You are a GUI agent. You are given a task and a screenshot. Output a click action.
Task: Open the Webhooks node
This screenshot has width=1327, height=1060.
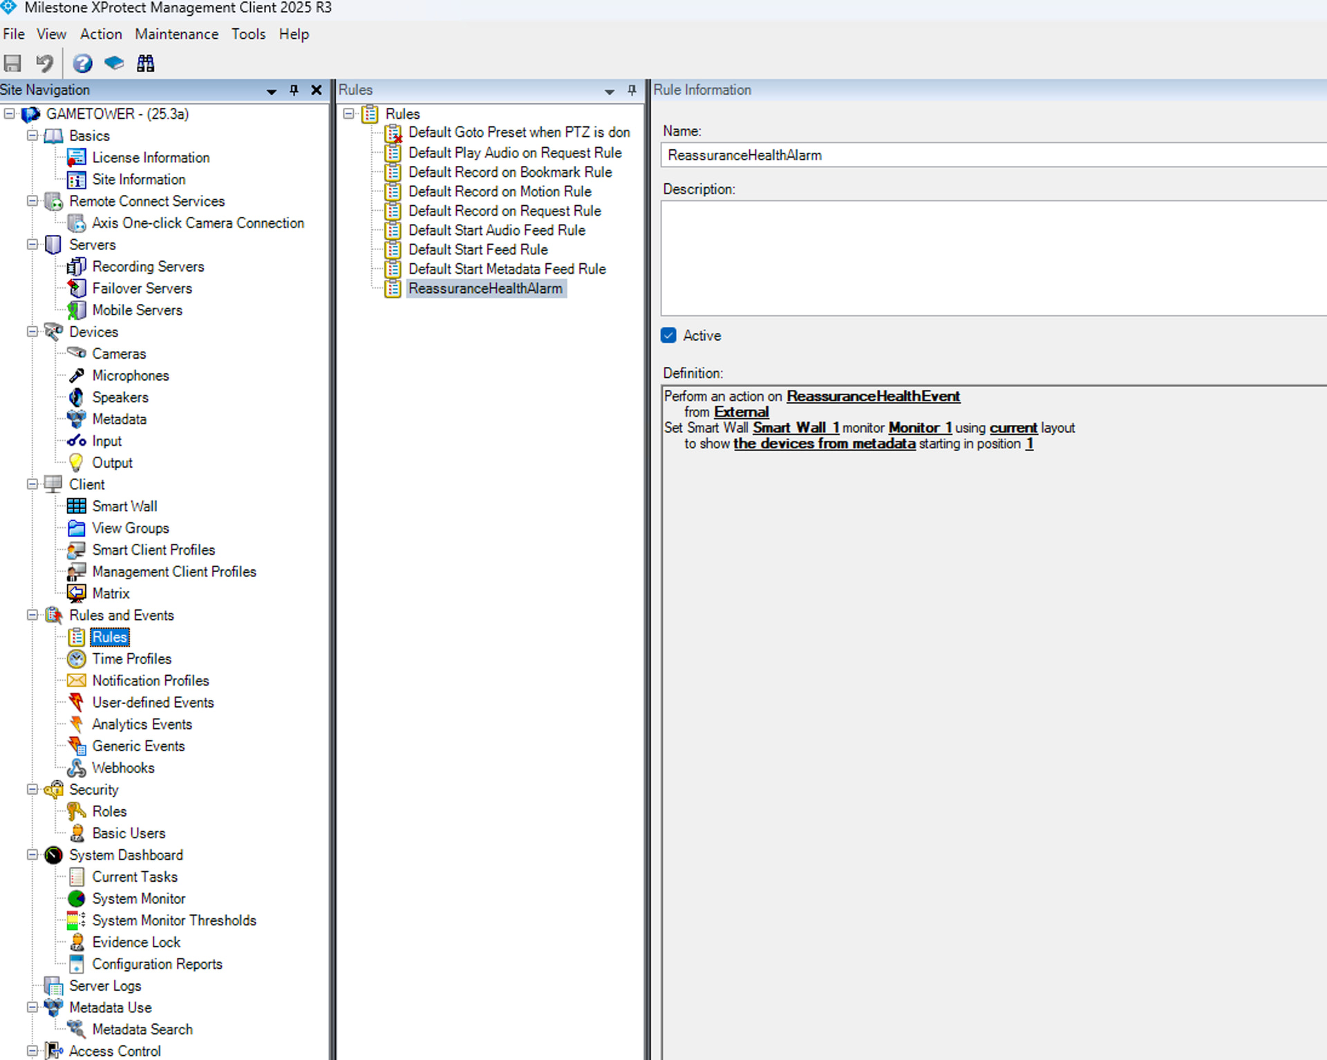click(x=123, y=768)
